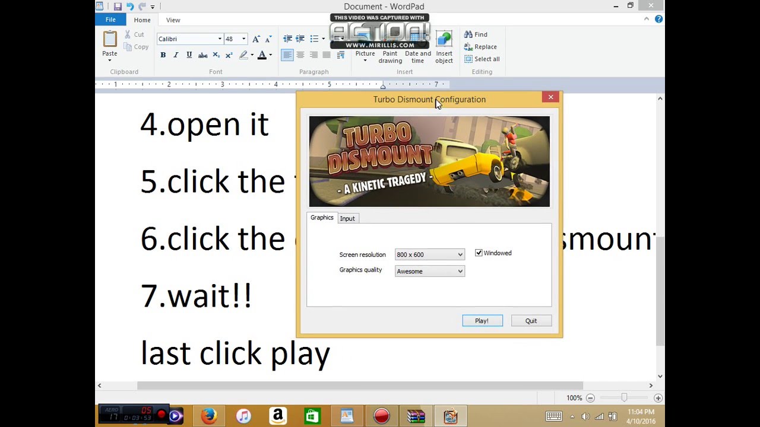Open Customize Quick Access Toolbar dropdown
This screenshot has width=760, height=427.
[153, 7]
